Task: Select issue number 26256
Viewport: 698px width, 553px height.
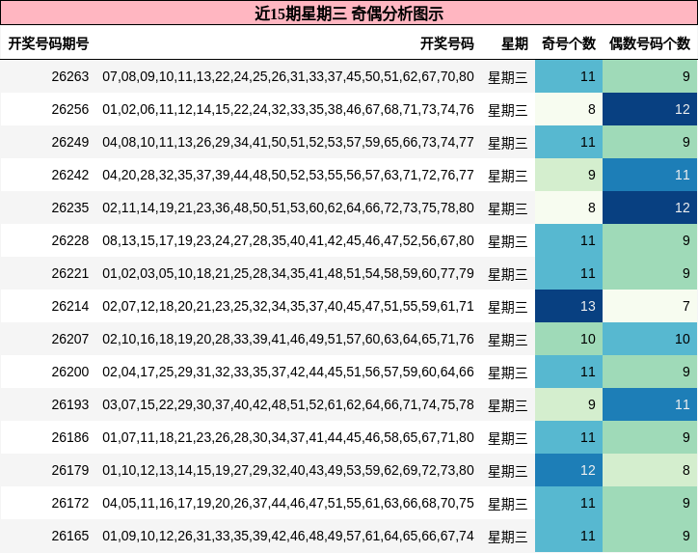Action: click(69, 109)
